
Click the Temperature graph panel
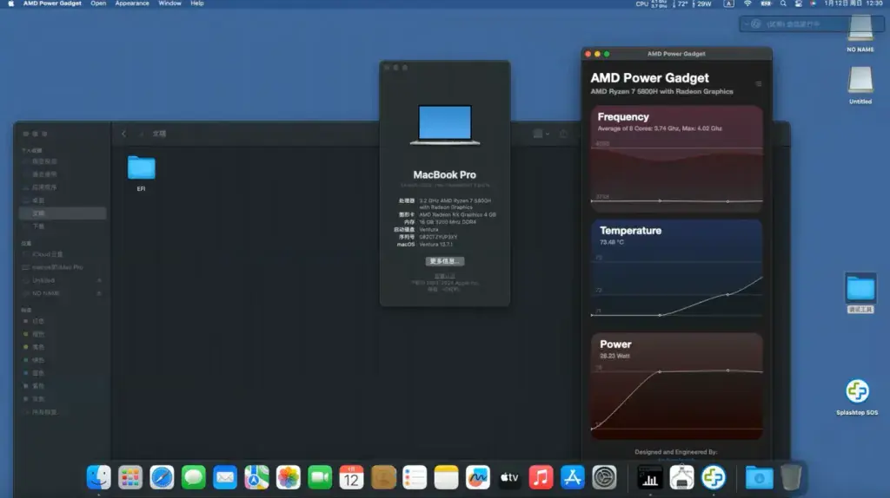(x=676, y=272)
